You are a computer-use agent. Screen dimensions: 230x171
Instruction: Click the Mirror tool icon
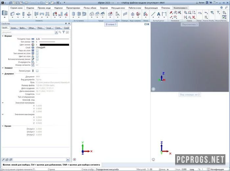click(190, 17)
